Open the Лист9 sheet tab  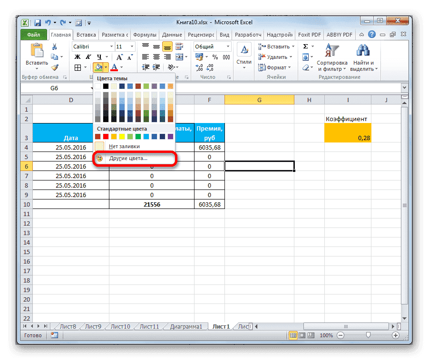pos(92,326)
